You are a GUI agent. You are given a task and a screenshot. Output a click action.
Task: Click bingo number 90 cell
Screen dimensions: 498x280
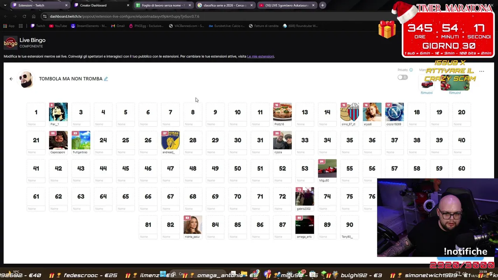click(350, 225)
